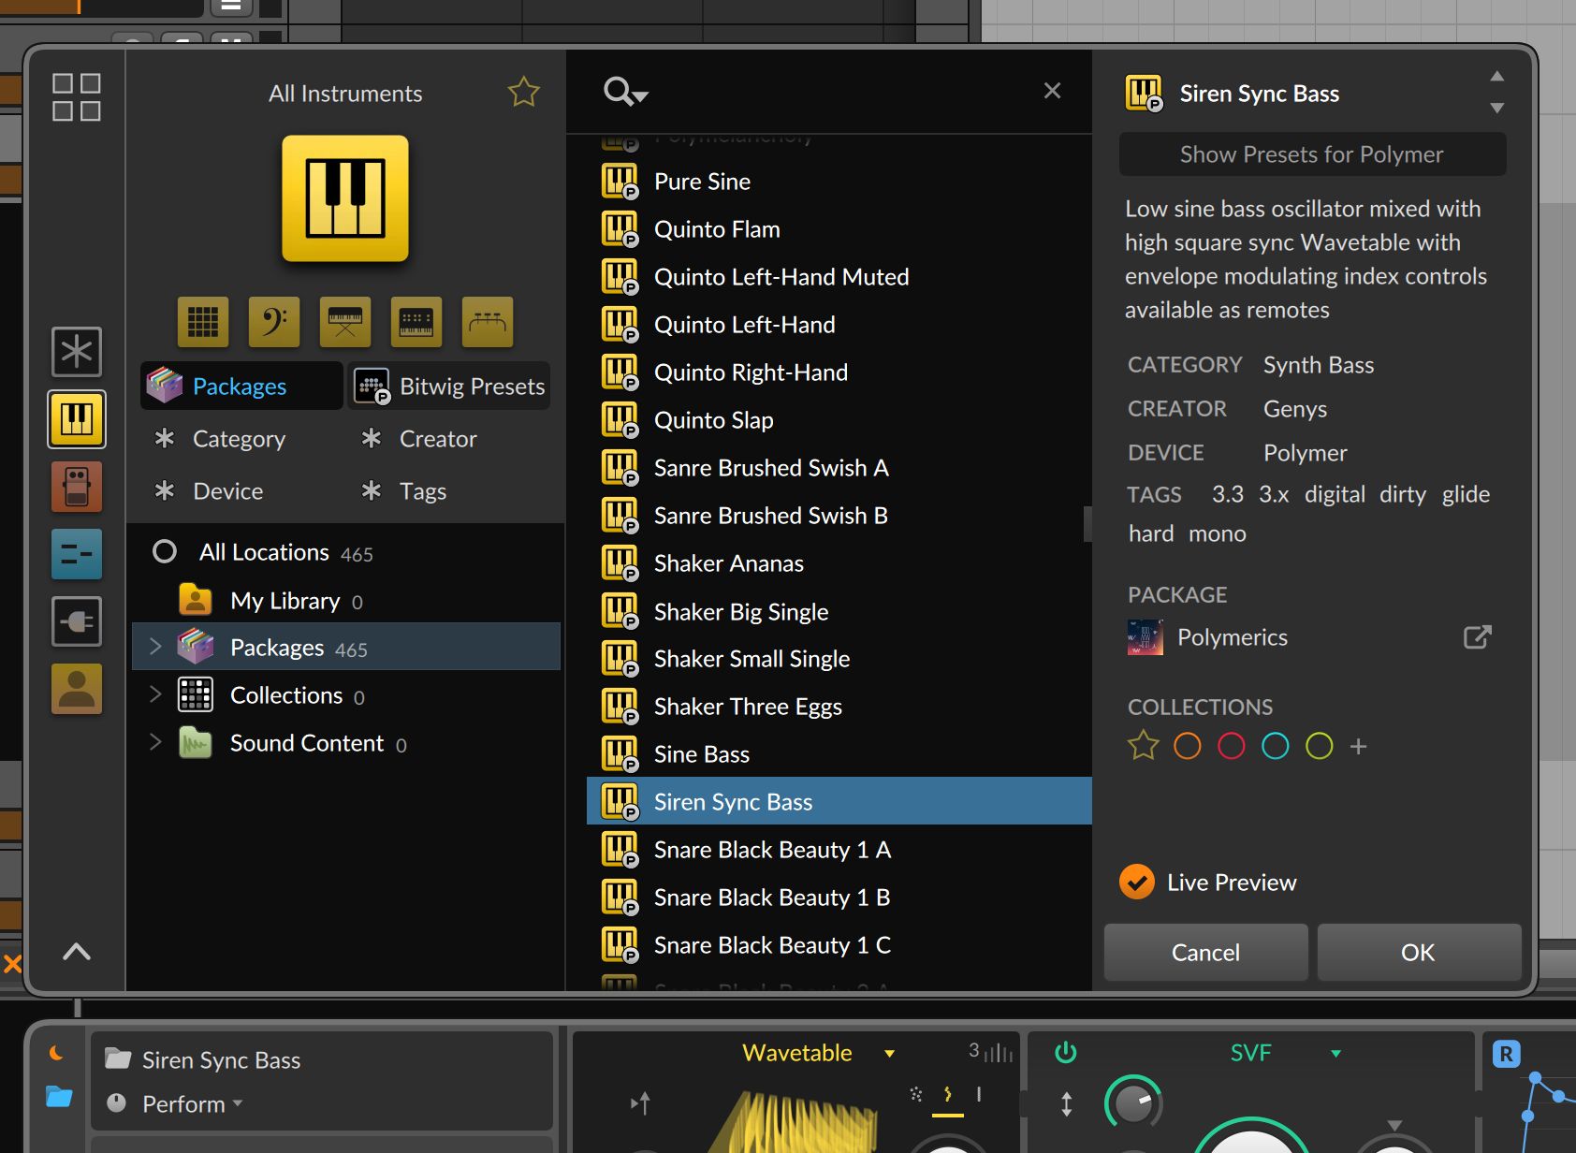The image size is (1576, 1153).
Task: Click Show Presets for Polymer
Action: coord(1311,153)
